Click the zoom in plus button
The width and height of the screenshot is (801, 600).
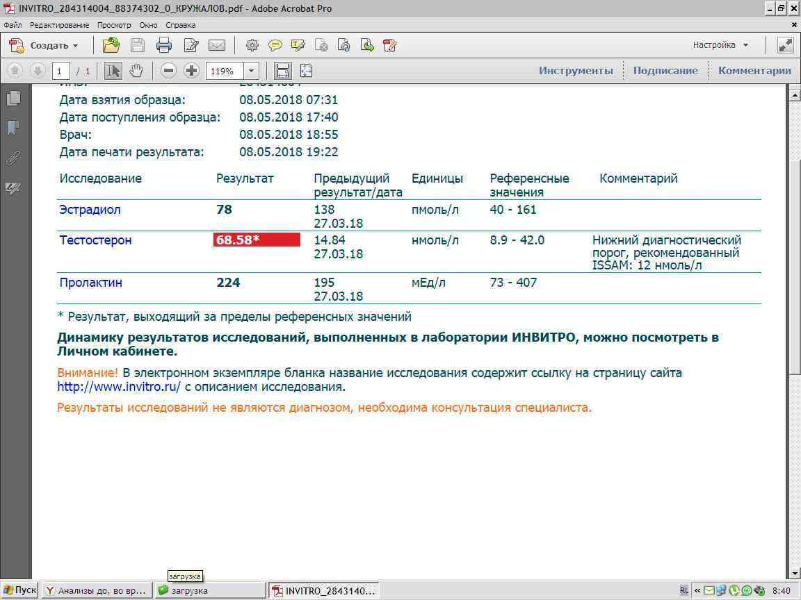pos(191,71)
